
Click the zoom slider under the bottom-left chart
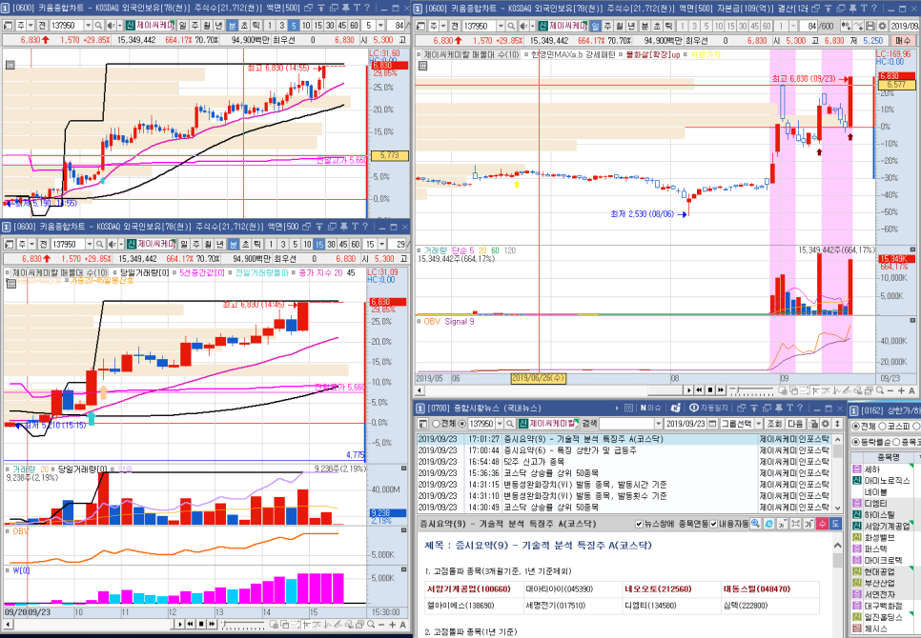coord(242,625)
